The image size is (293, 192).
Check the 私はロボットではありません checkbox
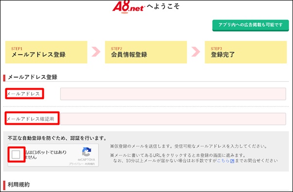[16, 154]
